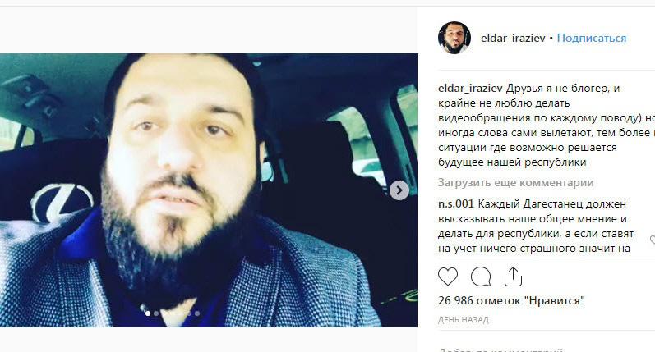
Task: Open comments using the speech bubble icon
Action: click(x=481, y=277)
